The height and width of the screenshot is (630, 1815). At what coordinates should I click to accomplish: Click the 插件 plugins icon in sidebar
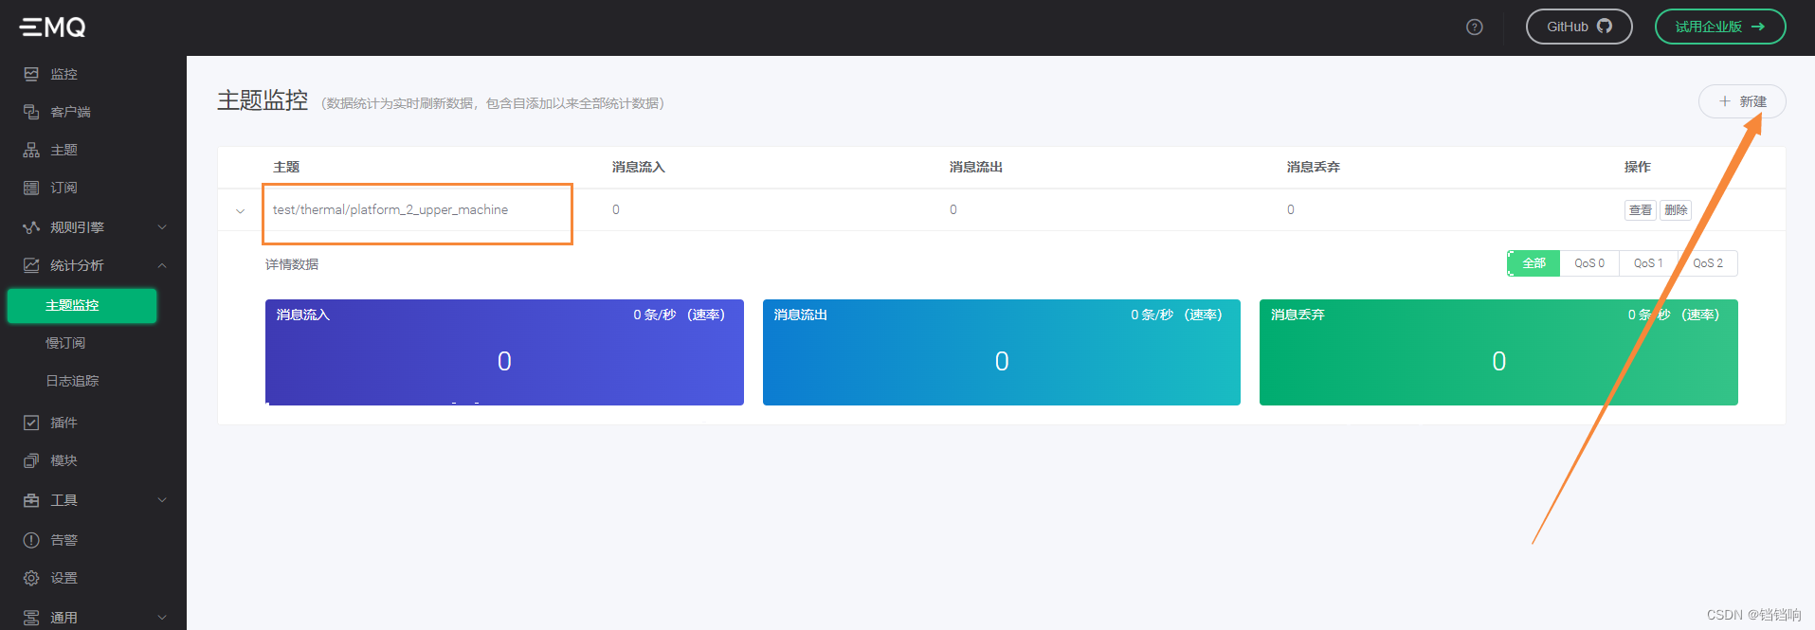click(31, 423)
